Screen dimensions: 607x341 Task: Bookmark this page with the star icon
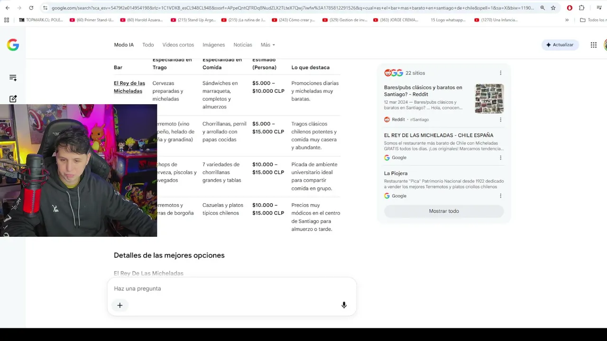coord(553,8)
